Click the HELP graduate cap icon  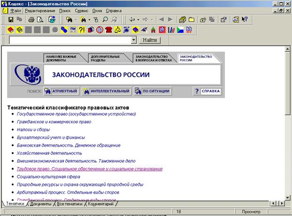pyautogui.click(x=126, y=30)
